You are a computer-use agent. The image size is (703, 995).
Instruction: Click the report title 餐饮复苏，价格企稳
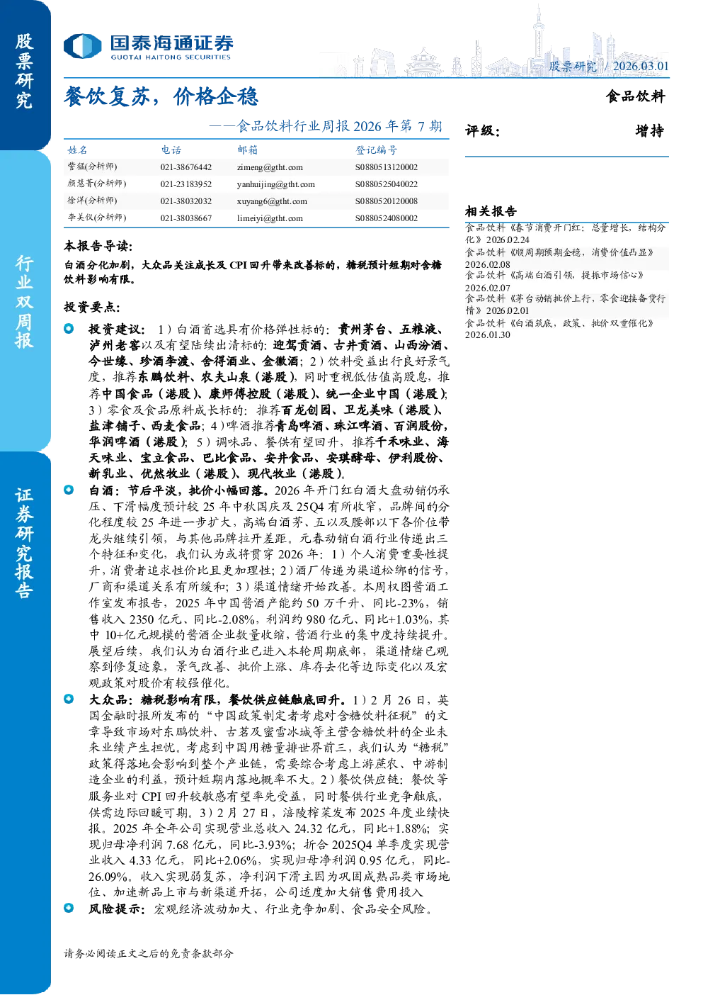[x=161, y=96]
